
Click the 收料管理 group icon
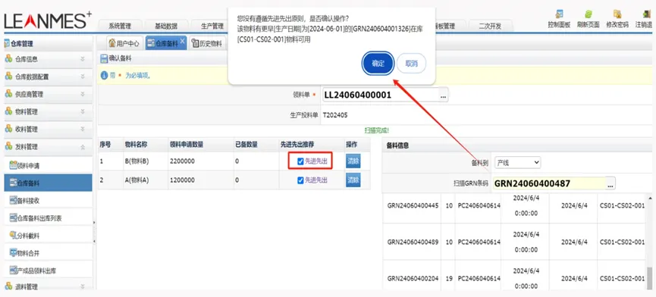pos(8,129)
